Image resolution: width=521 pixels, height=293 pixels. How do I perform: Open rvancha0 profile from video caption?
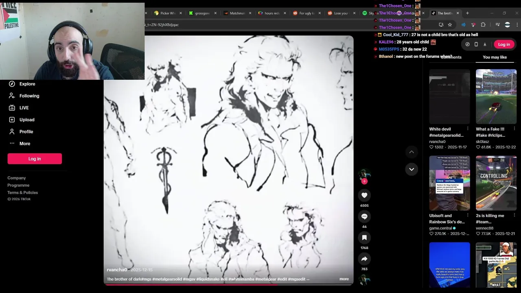(117, 270)
